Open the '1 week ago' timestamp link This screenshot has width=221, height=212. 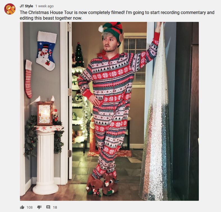(x=44, y=6)
